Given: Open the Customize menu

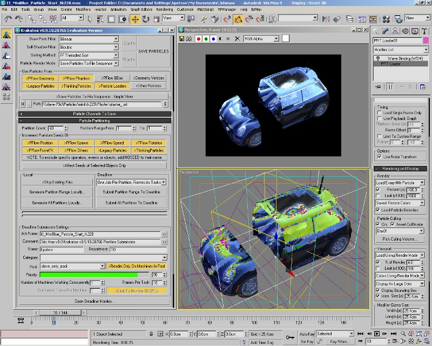Looking at the screenshot, I should (185, 9).
